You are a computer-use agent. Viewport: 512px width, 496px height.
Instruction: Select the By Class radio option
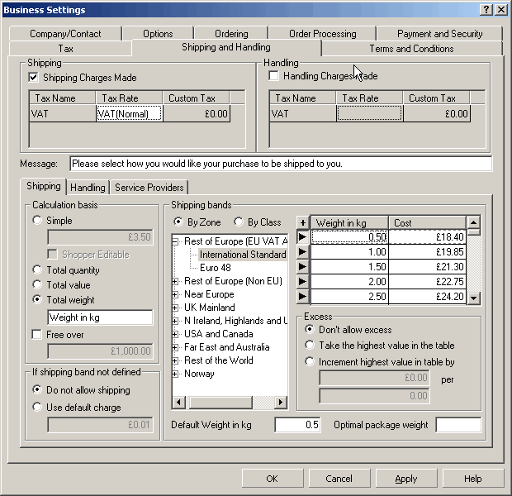pyautogui.click(x=239, y=222)
